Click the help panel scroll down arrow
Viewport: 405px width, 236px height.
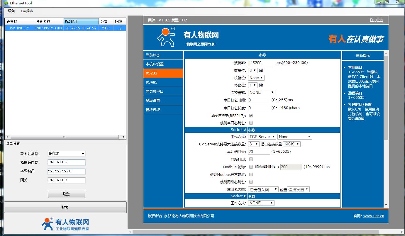click(x=386, y=205)
